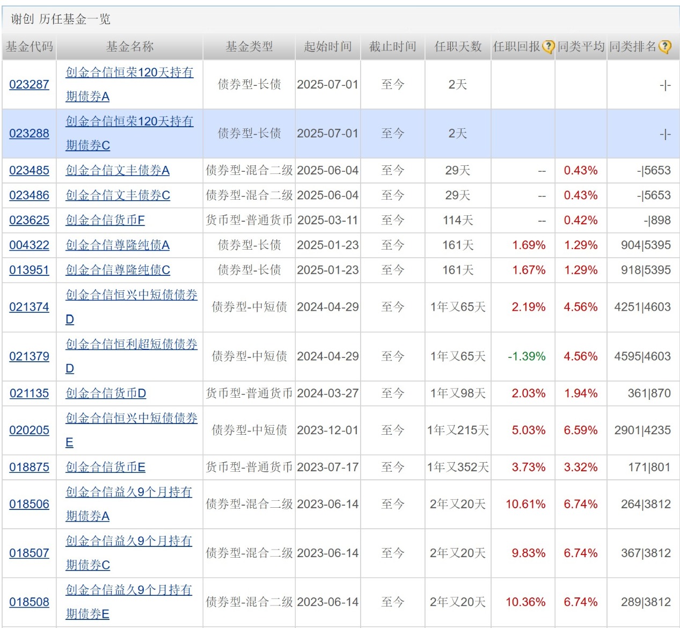Open fund code link 020205
The image size is (680, 628).
click(x=29, y=430)
